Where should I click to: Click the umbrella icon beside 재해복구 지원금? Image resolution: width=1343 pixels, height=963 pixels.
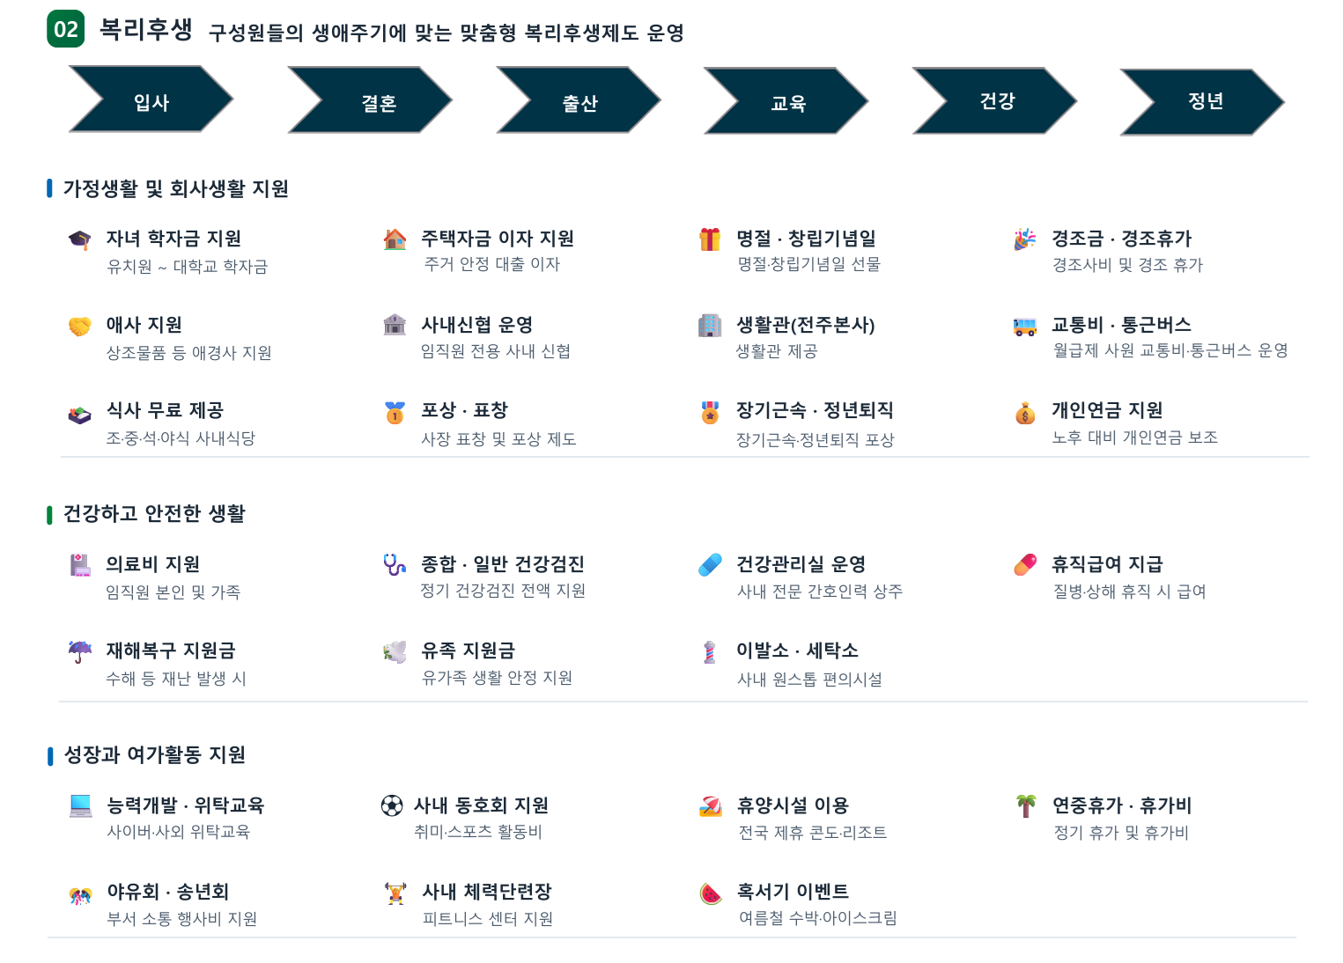80,651
